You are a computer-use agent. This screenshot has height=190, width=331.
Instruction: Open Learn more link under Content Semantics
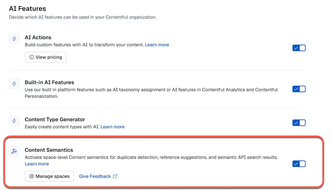tap(37, 164)
